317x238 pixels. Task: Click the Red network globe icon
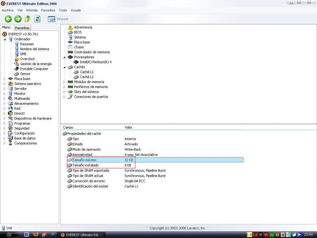coord(11,108)
